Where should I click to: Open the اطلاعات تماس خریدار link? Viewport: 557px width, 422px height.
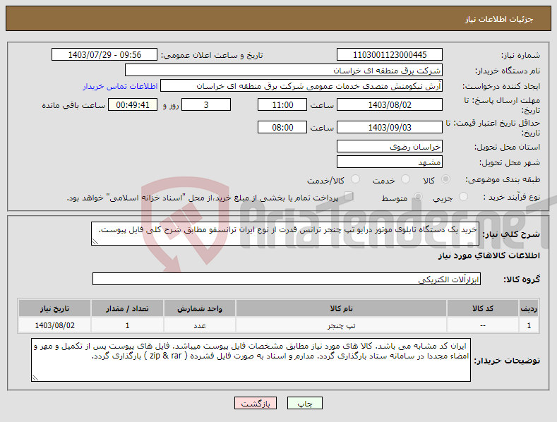(120, 86)
